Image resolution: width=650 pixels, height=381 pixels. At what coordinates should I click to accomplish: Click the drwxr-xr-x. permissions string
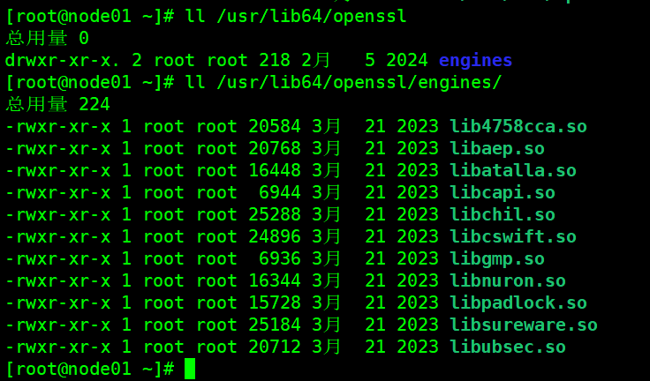coord(63,61)
